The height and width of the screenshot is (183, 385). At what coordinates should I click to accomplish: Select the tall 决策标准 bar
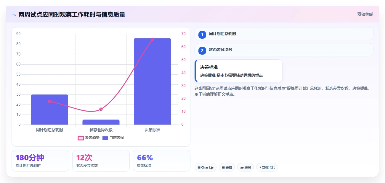[152, 81]
